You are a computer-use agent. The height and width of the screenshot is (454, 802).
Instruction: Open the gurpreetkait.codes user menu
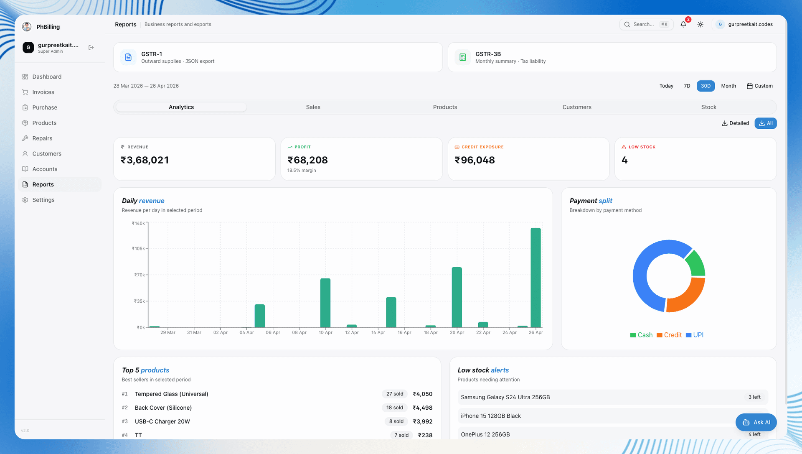pos(745,24)
